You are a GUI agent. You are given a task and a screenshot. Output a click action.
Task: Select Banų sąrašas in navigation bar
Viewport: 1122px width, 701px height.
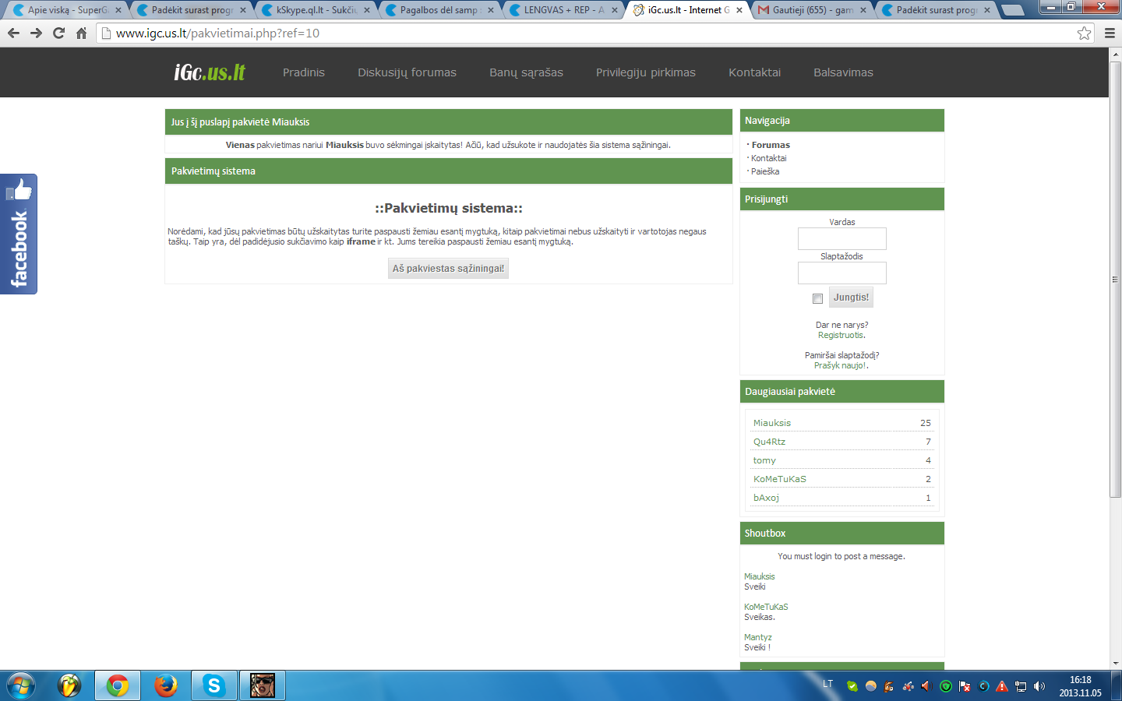click(526, 72)
